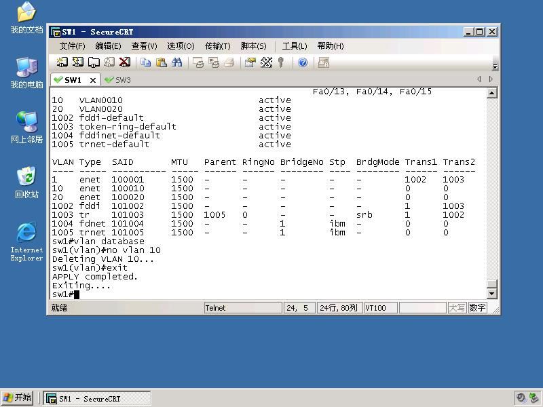Viewport: 543px width, 407px height.
Task: Open the 查看(V) menu
Action: pos(144,46)
